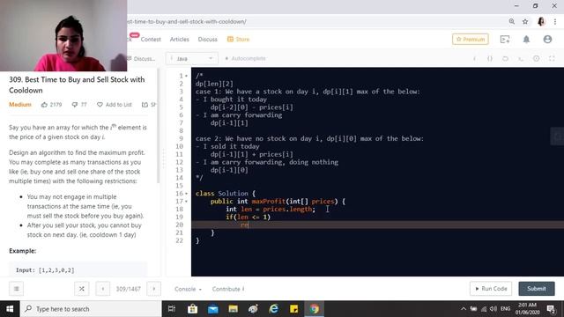Open the editor shortcuts terminal icon
This screenshot has height=317, width=564.
tap(521, 58)
